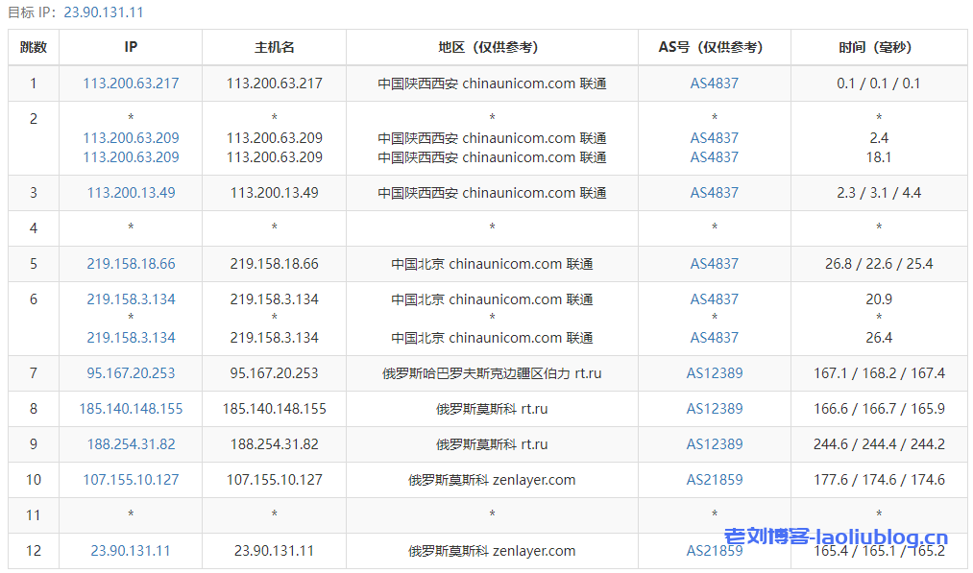Open the 113.200.63.217 IP link
This screenshot has width=973, height=573.
(131, 84)
